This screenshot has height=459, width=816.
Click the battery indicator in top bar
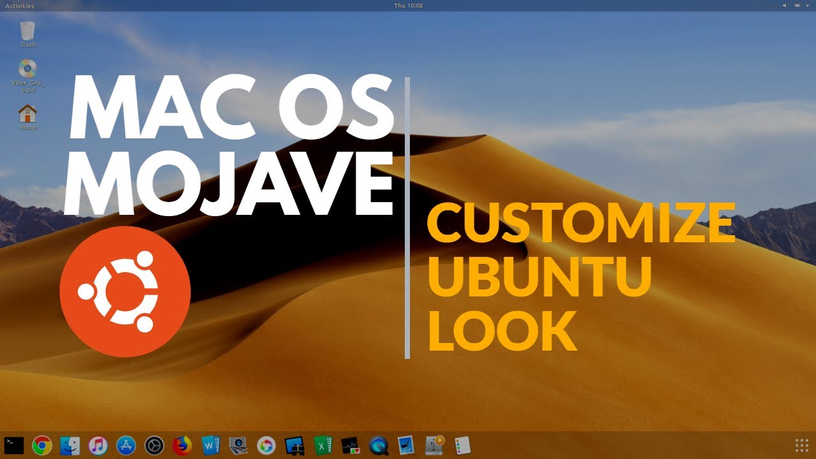pyautogui.click(x=798, y=5)
